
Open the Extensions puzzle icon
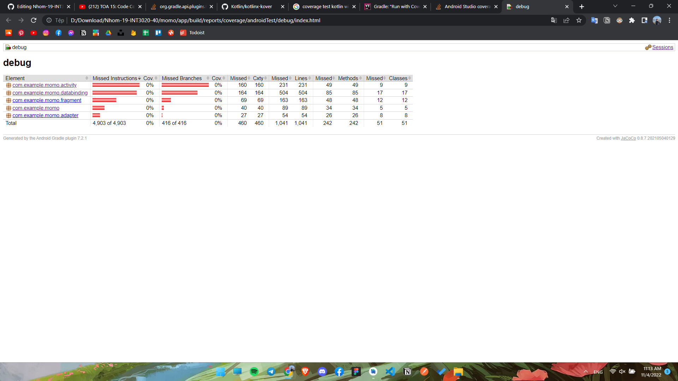click(632, 20)
